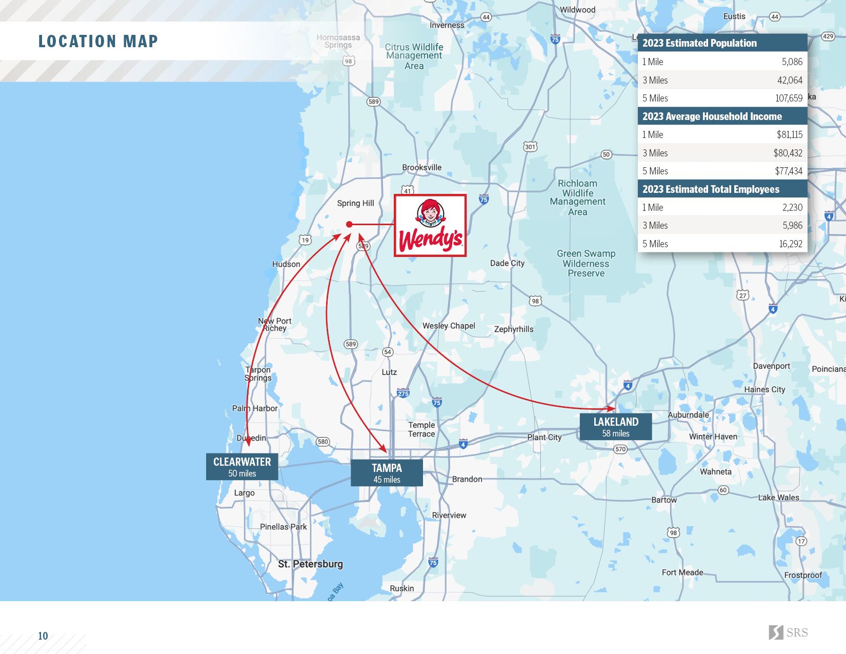
Task: Click the Winter Haven map label
Action: 713,437
